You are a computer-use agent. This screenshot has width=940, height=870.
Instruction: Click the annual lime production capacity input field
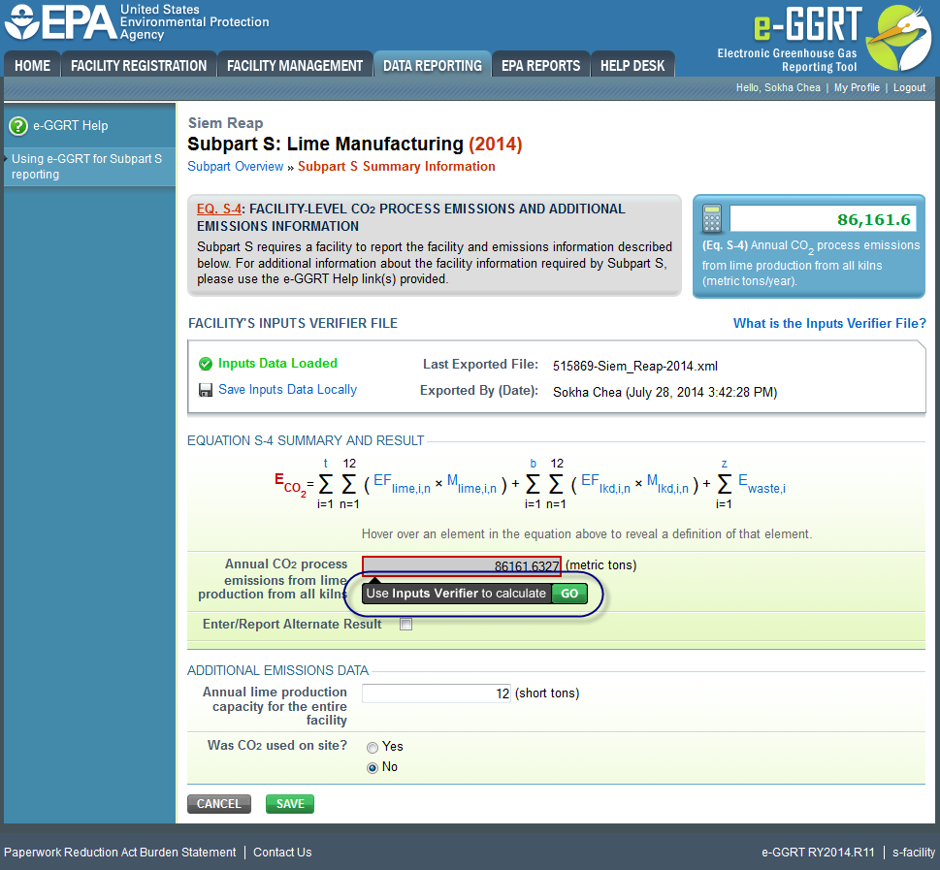[436, 693]
